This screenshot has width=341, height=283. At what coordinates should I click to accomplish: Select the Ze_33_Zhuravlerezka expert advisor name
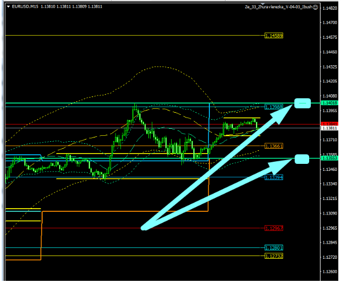(x=274, y=6)
